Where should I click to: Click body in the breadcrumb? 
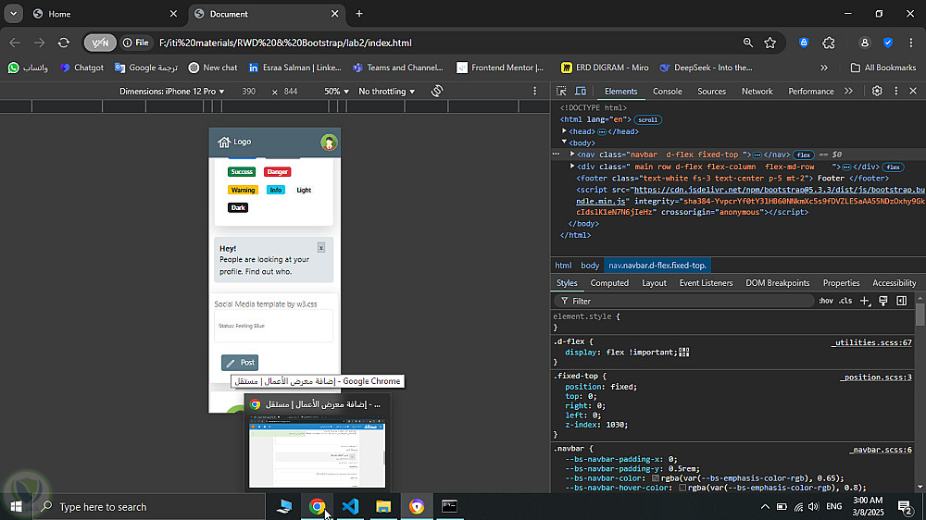(589, 265)
